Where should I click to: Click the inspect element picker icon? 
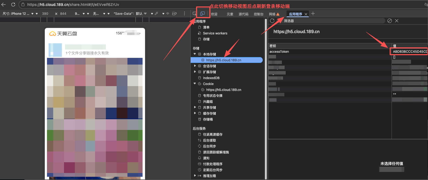195,14
